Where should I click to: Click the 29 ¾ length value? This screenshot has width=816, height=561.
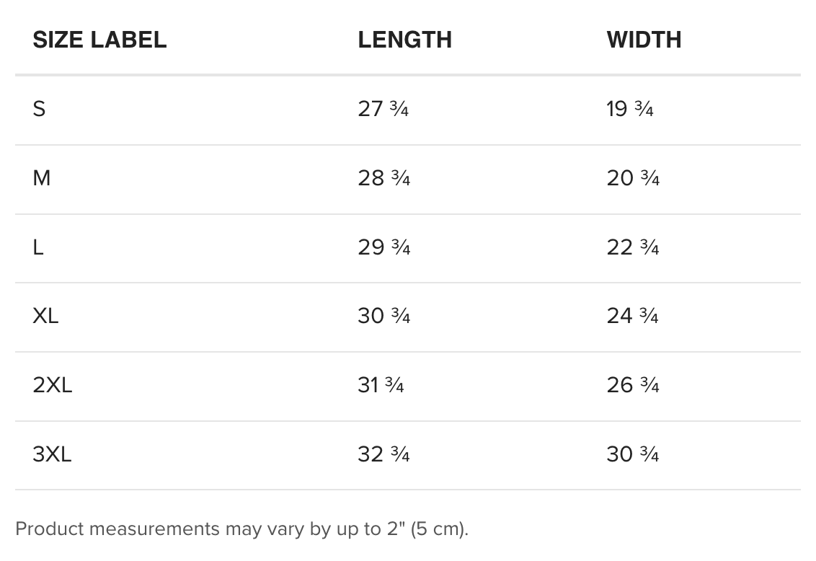pos(384,247)
